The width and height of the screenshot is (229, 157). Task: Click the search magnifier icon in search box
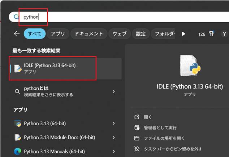pyautogui.click(x=16, y=17)
